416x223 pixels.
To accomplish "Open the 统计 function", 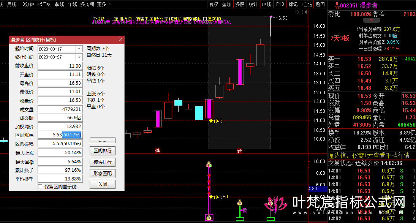I will coord(253,4).
